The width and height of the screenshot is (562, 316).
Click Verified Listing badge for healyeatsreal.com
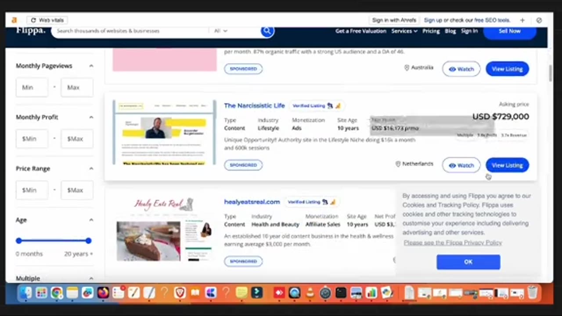tap(312, 202)
